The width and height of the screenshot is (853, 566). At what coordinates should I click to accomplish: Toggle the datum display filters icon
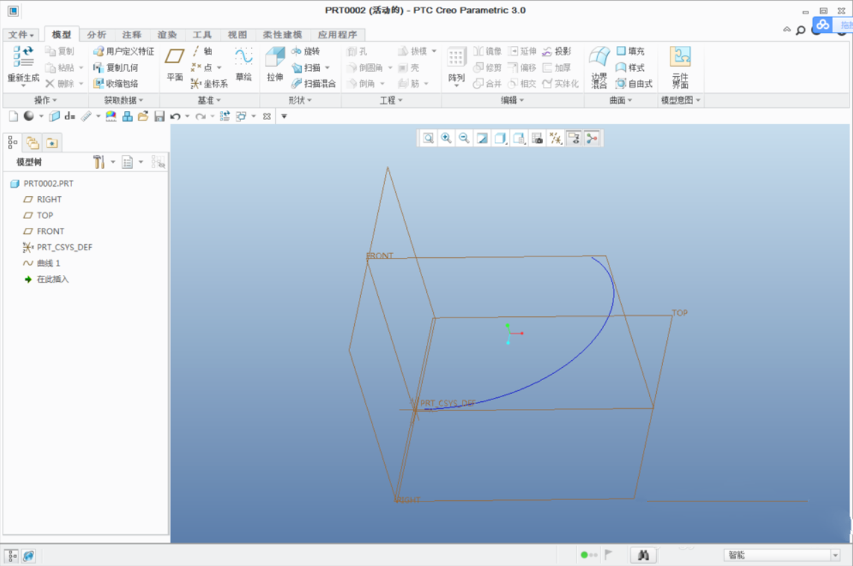[x=556, y=138]
